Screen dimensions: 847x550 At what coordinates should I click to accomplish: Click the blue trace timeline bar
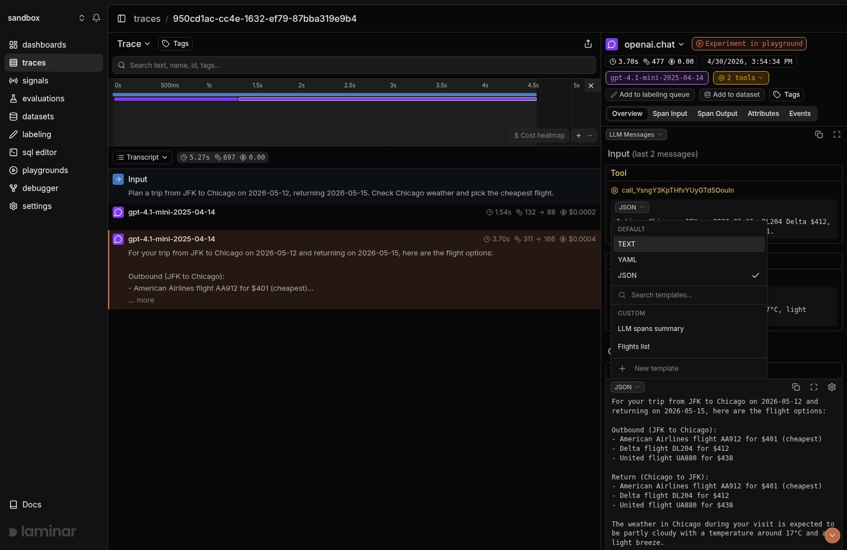click(325, 95)
